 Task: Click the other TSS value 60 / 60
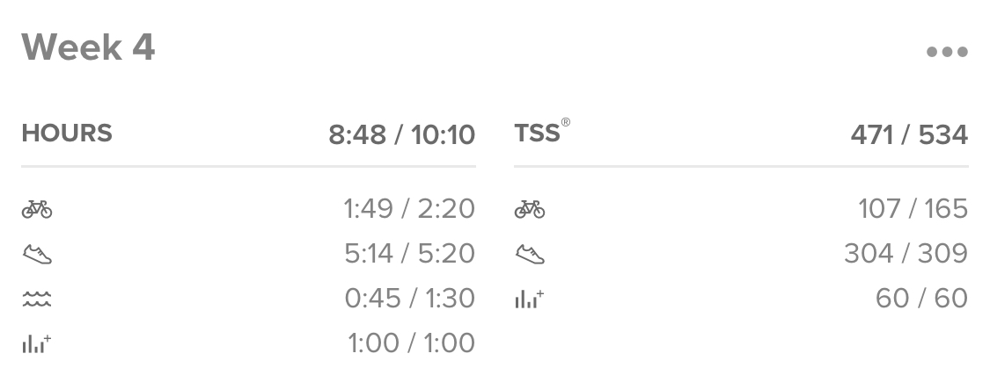(922, 298)
